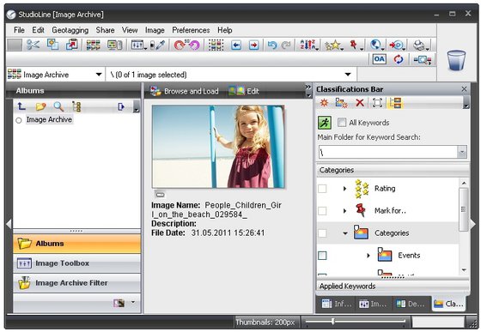Click the green running man icon
Image resolution: width=481 pixels, height=332 pixels.
point(325,123)
